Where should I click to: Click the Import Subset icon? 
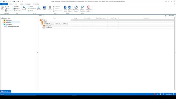point(65,7)
